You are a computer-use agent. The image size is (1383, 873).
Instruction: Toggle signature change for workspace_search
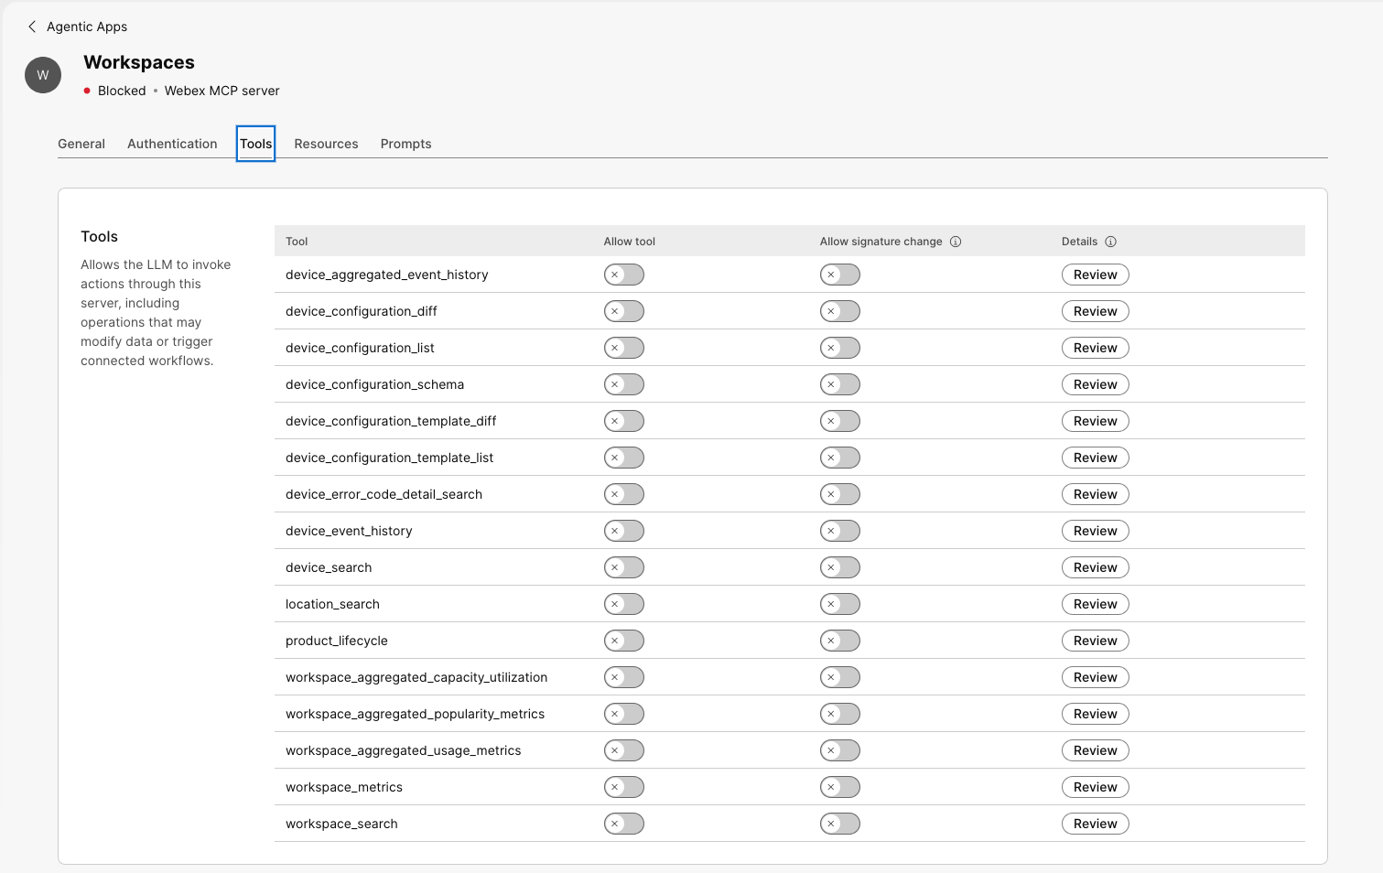(x=840, y=824)
